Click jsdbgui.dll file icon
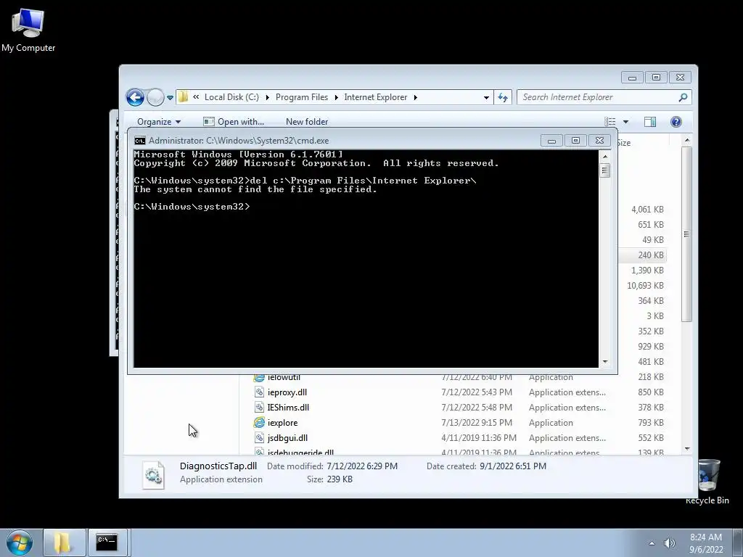Image resolution: width=743 pixels, height=557 pixels. 259,437
